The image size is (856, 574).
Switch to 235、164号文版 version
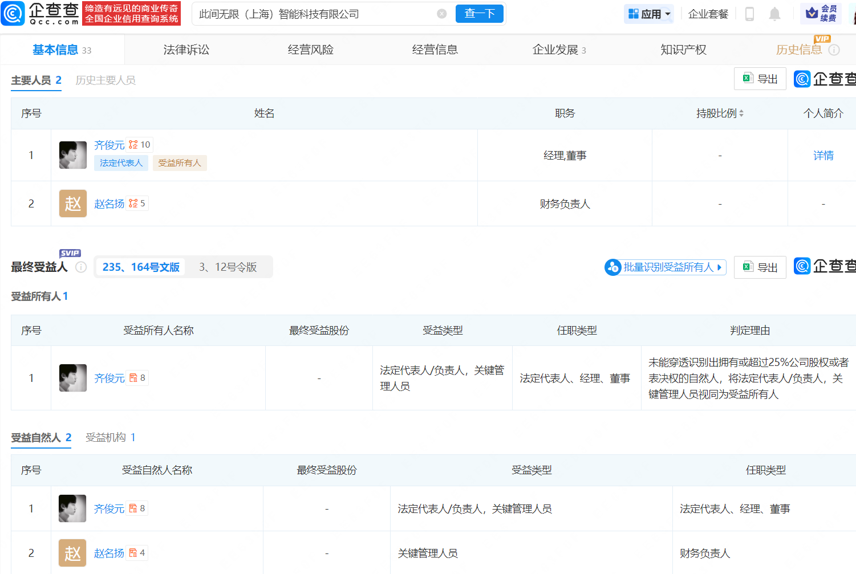click(x=141, y=267)
